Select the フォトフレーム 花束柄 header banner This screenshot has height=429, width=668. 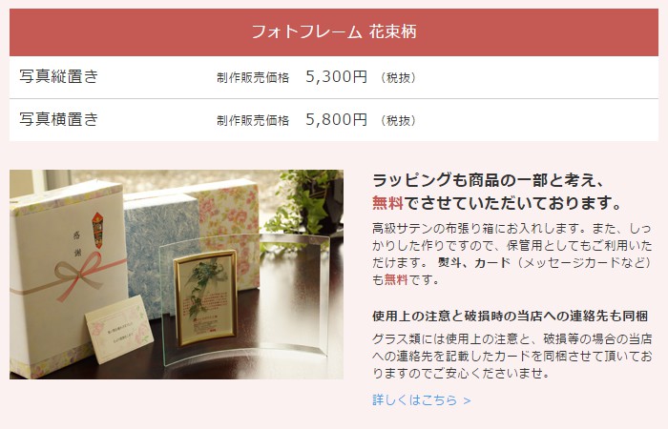(x=334, y=32)
